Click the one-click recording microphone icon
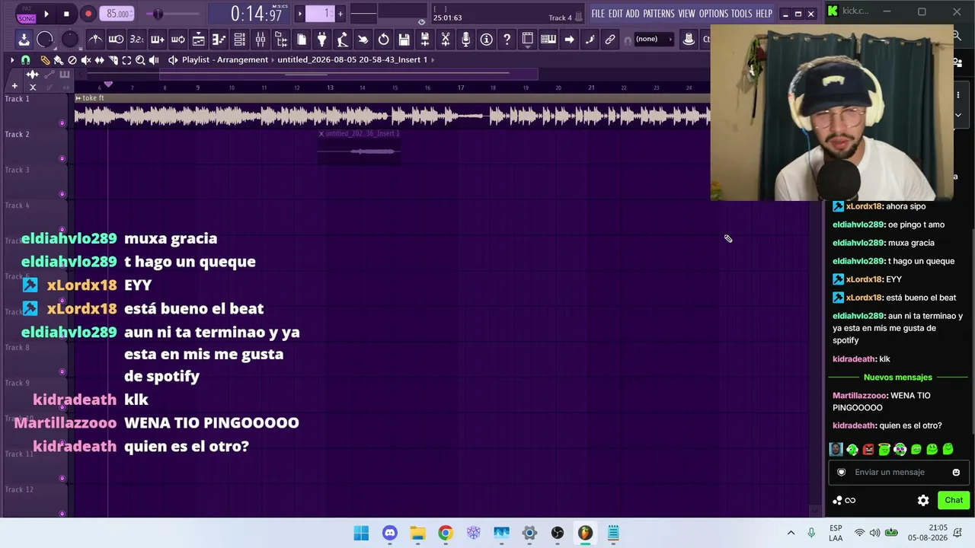Image resolution: width=975 pixels, height=548 pixels. 466,40
